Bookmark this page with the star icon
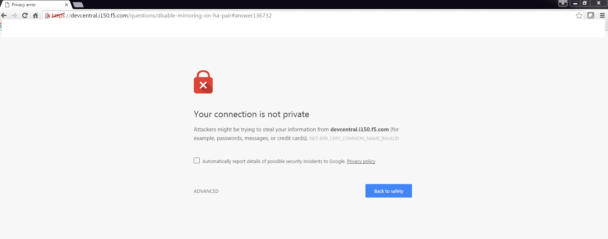Screen dimensions: 608x239 (579, 15)
